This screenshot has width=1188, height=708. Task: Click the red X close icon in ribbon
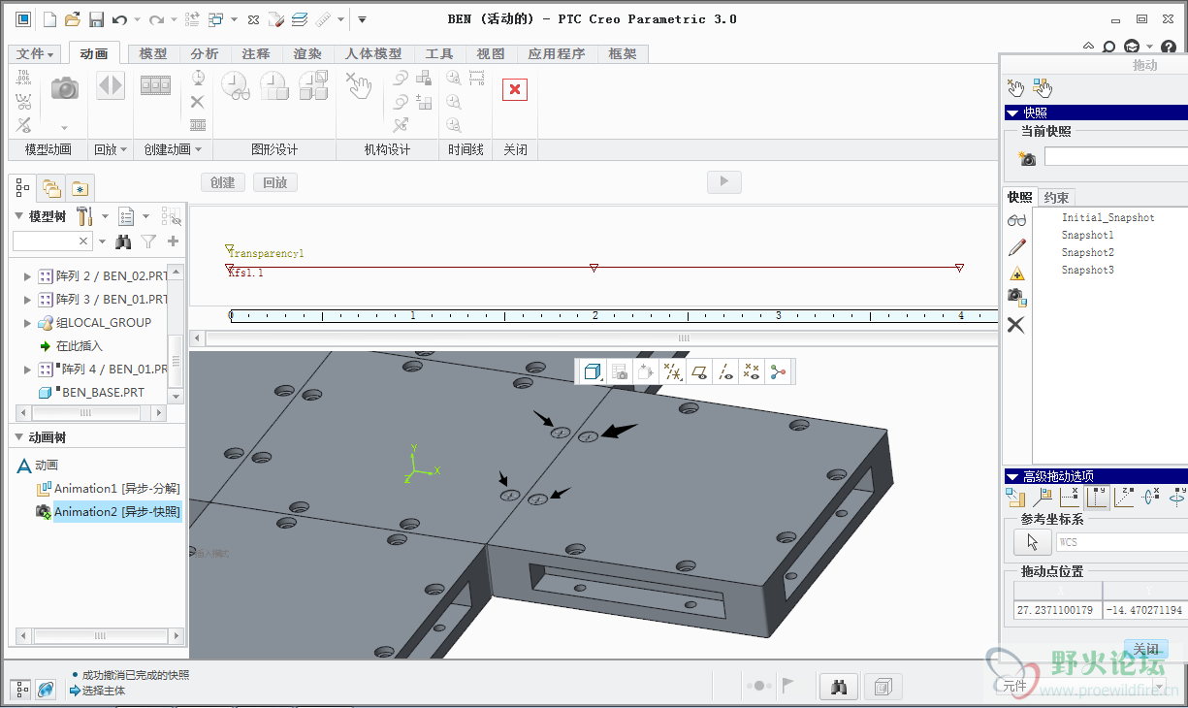point(514,89)
